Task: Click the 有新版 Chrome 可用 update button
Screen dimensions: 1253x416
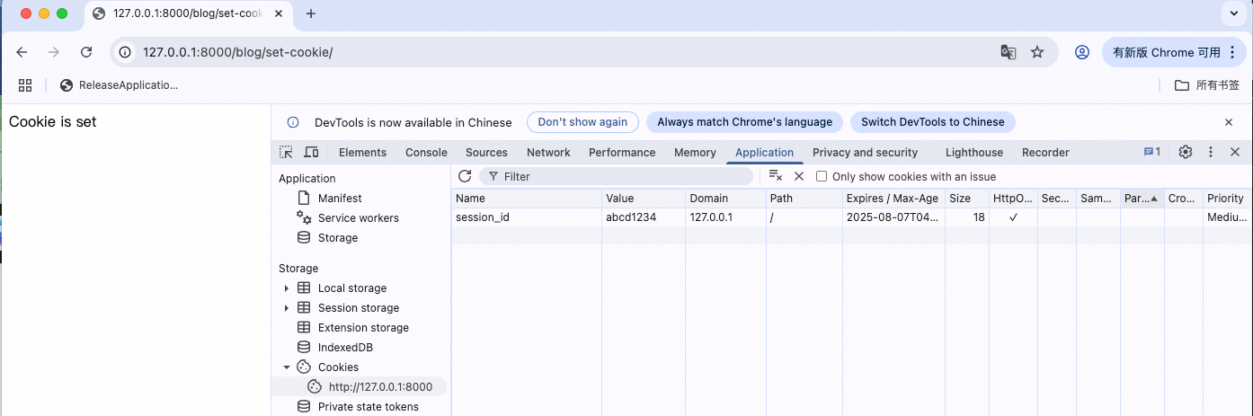Action: [1175, 52]
